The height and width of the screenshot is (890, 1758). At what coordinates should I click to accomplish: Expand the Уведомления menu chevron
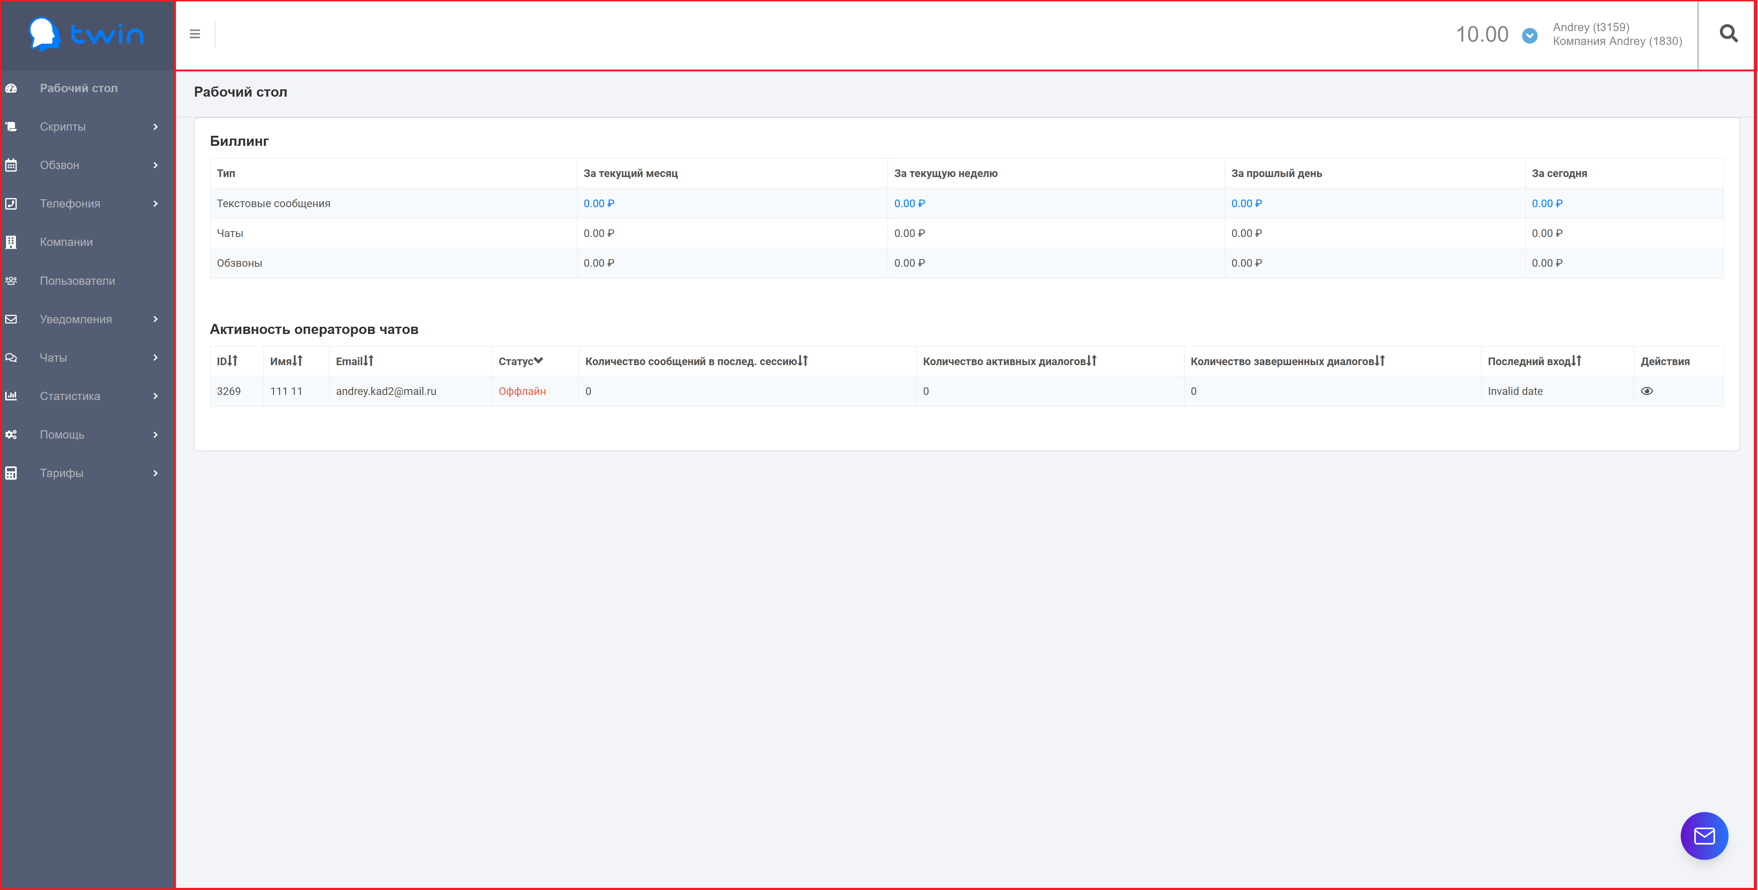(156, 319)
